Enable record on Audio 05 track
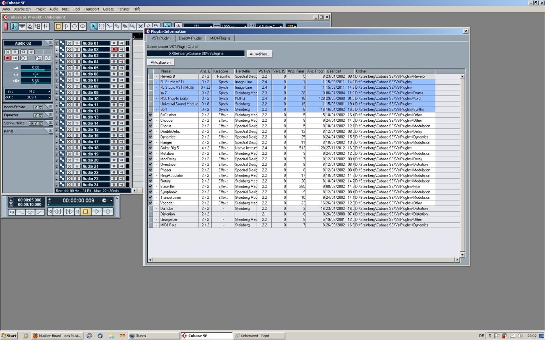Image resolution: width=545 pixels, height=340 pixels. point(114,68)
